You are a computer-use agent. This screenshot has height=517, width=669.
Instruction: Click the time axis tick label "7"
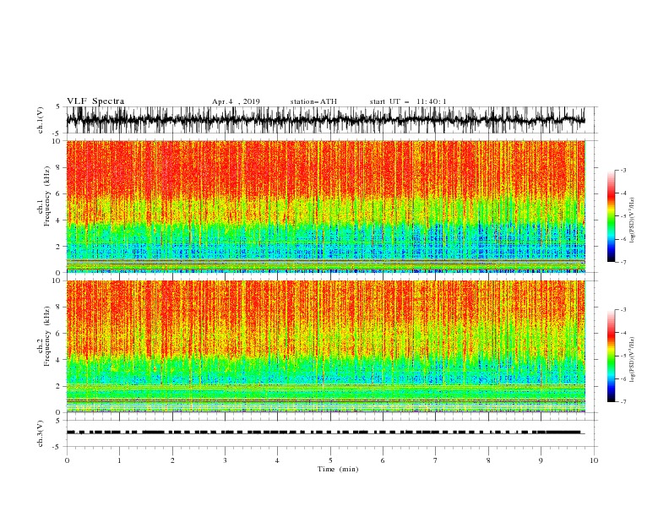436,460
